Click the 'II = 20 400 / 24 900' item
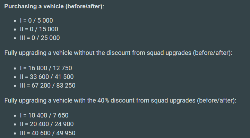 pos(47,124)
